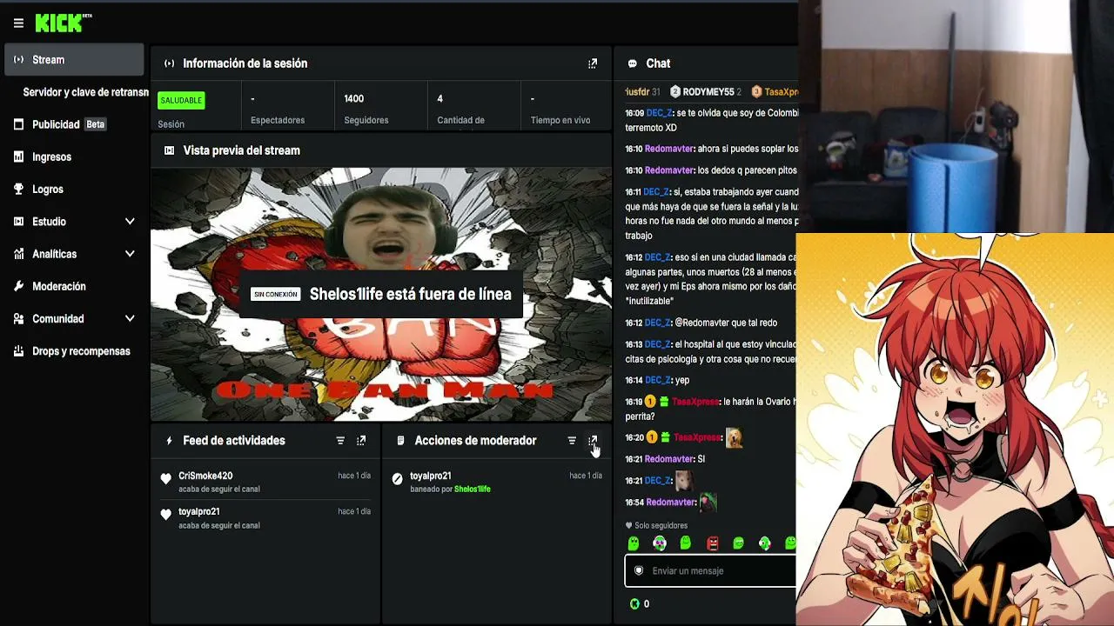Expand the Analíticas submenu chevron
The image size is (1114, 626).
[x=130, y=254]
